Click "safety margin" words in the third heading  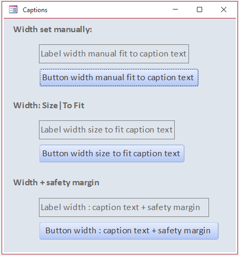(73, 183)
